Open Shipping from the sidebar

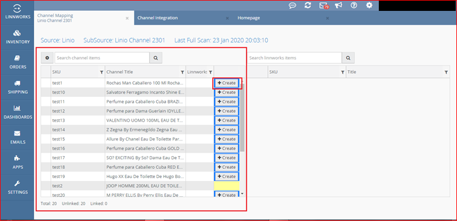coord(17,87)
